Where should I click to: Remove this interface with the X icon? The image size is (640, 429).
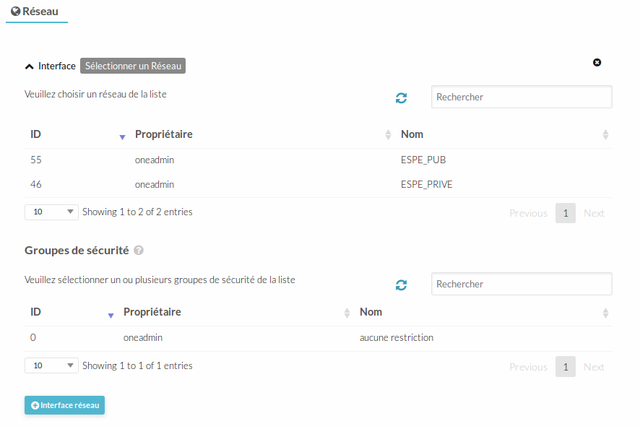tap(597, 63)
